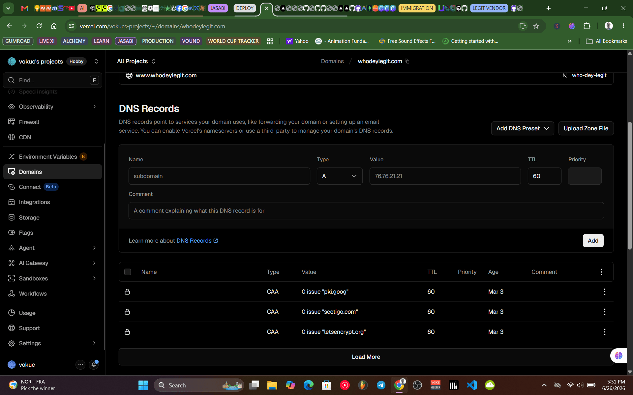Open the notifications bell in the sidebar

point(94,365)
